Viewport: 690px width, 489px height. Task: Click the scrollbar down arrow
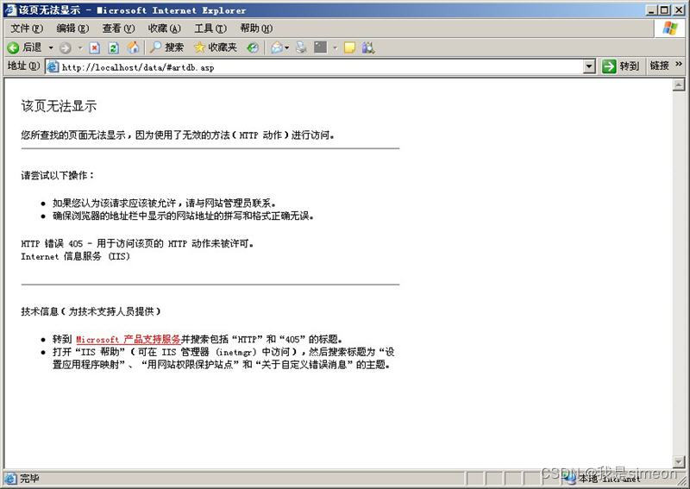tap(679, 461)
